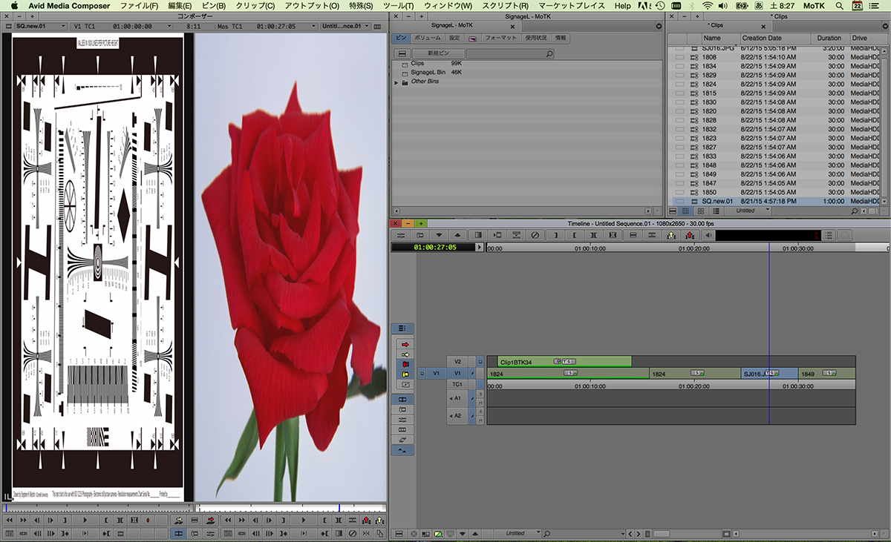Open the SignageL project window options dropdown
Image resolution: width=891 pixels, height=542 pixels.
coord(659,26)
